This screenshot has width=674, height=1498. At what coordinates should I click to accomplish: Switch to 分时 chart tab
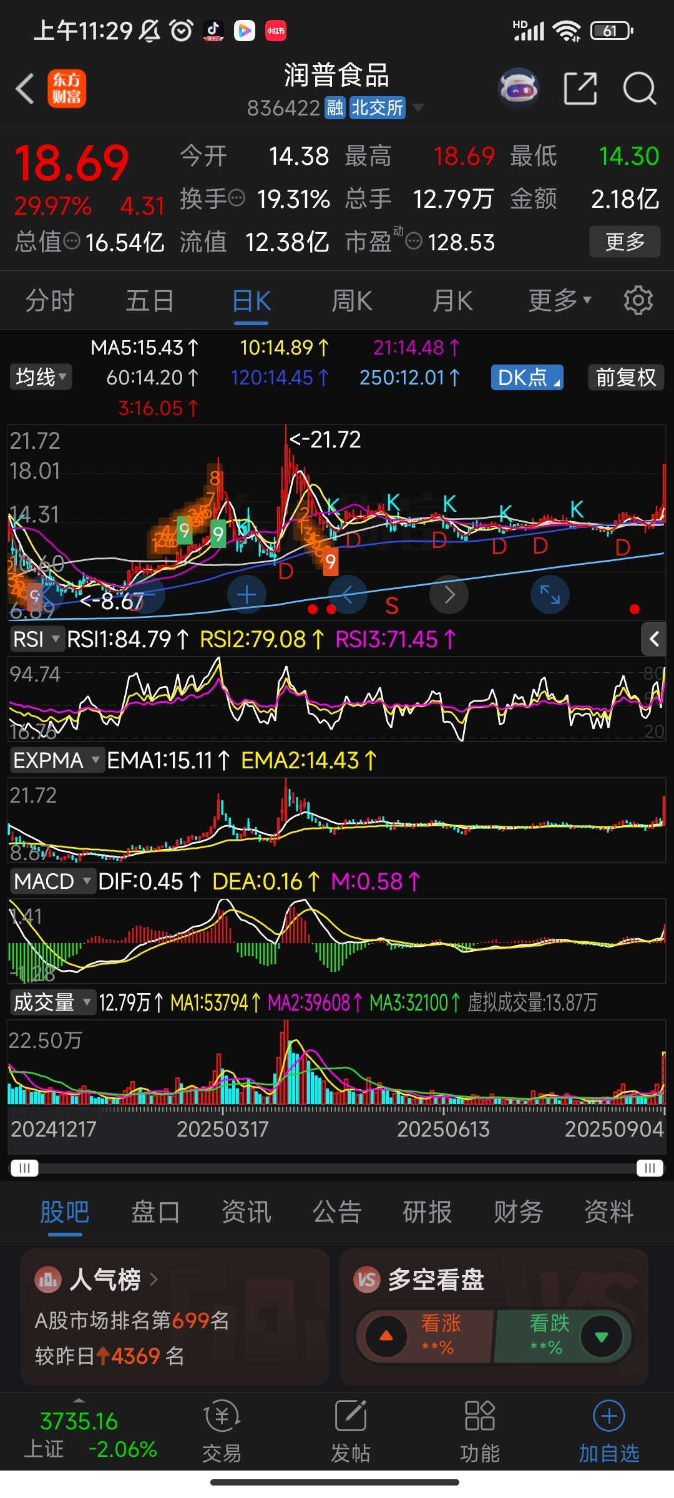pyautogui.click(x=50, y=301)
